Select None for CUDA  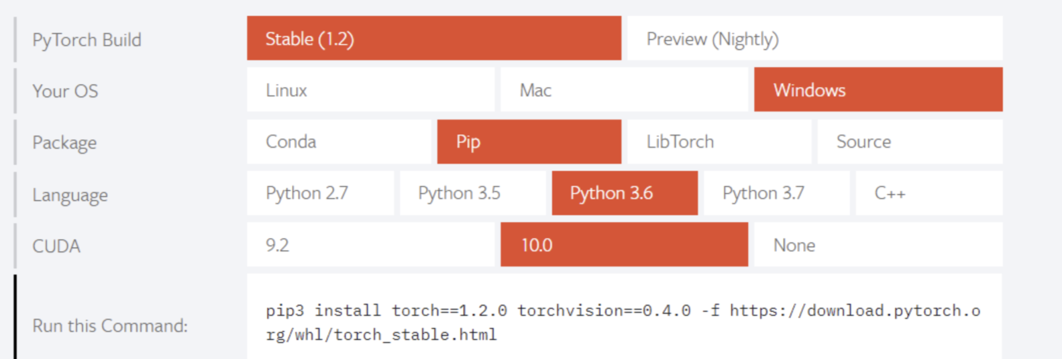pyautogui.click(x=878, y=245)
